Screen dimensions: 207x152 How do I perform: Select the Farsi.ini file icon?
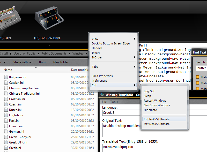(x=6, y=121)
